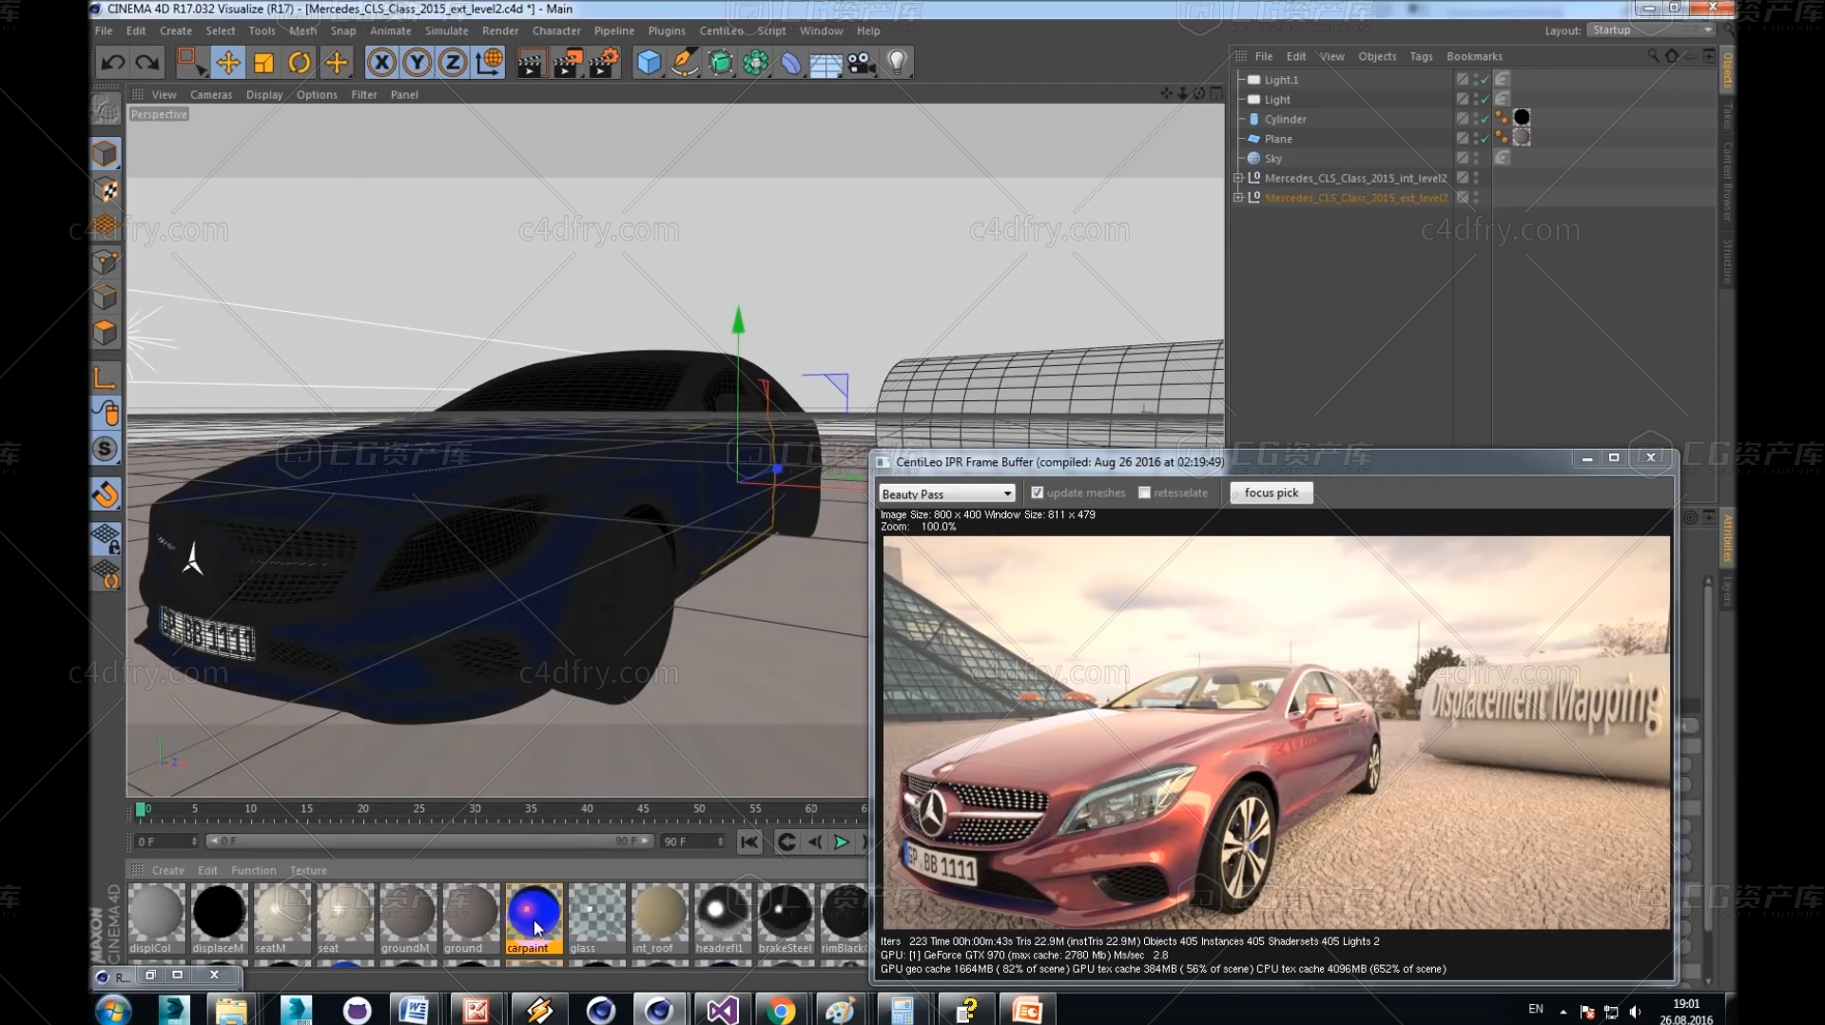Click the Undo arrow in the toolbar
Image resolution: width=1825 pixels, height=1025 pixels.
113,63
